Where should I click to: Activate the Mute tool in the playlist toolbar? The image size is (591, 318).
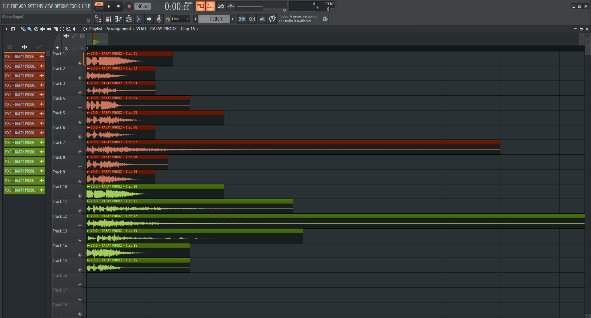[x=42, y=29]
